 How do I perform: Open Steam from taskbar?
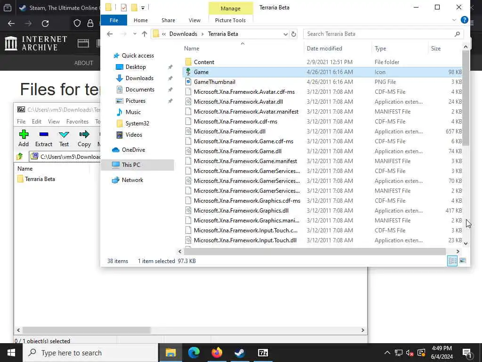pyautogui.click(x=240, y=353)
